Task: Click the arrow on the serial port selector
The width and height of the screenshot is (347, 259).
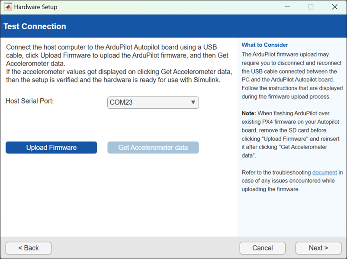Action: (193, 103)
